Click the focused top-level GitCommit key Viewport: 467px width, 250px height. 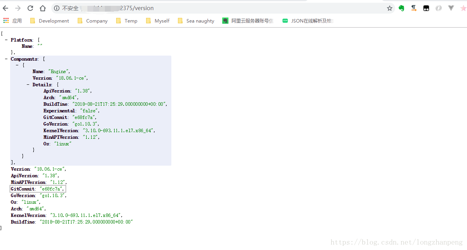pos(23,189)
